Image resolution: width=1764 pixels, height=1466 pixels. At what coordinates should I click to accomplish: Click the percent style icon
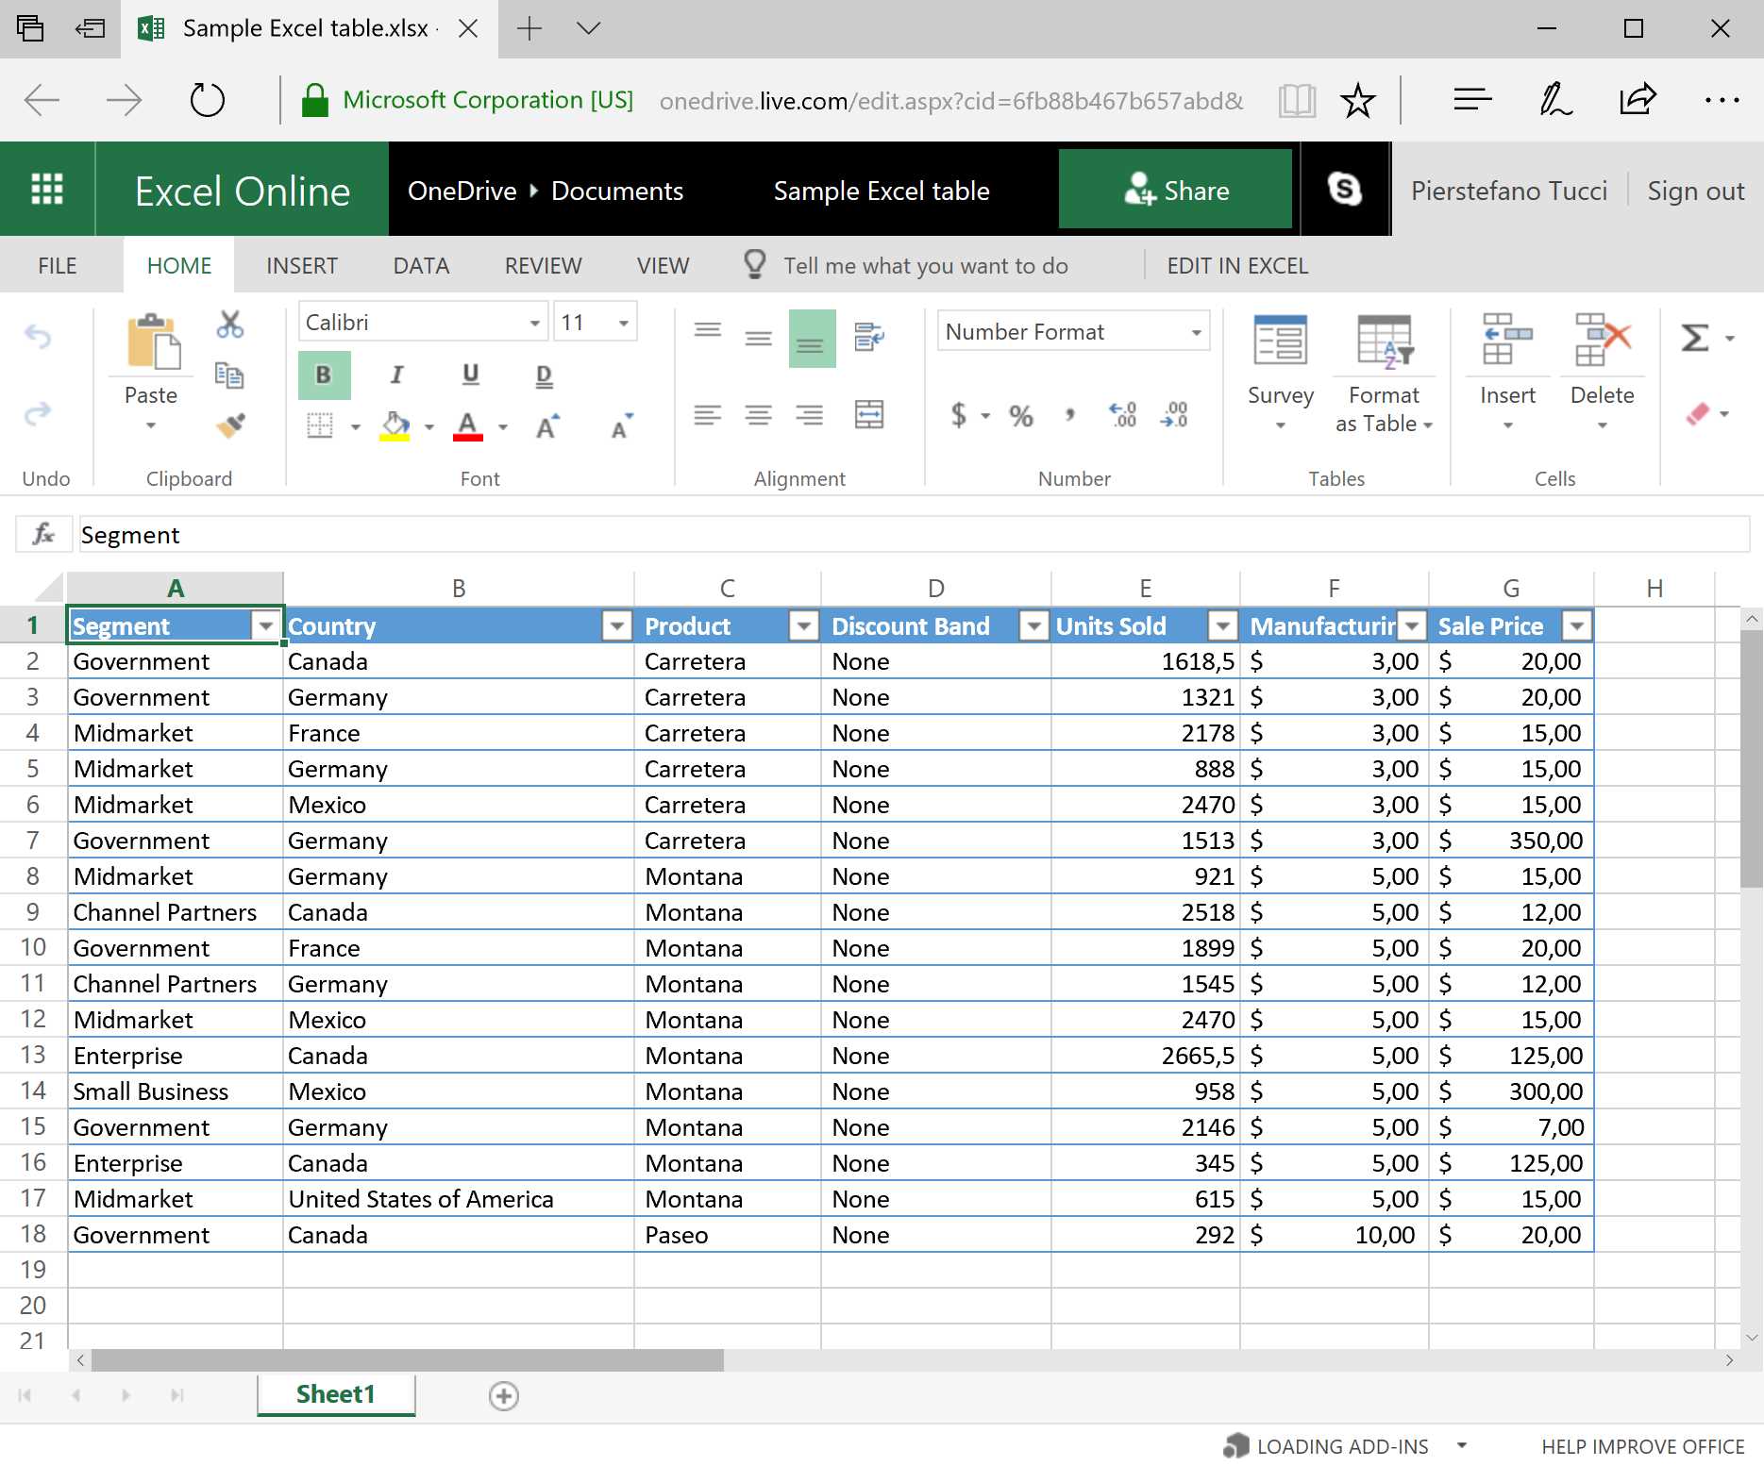1019,415
